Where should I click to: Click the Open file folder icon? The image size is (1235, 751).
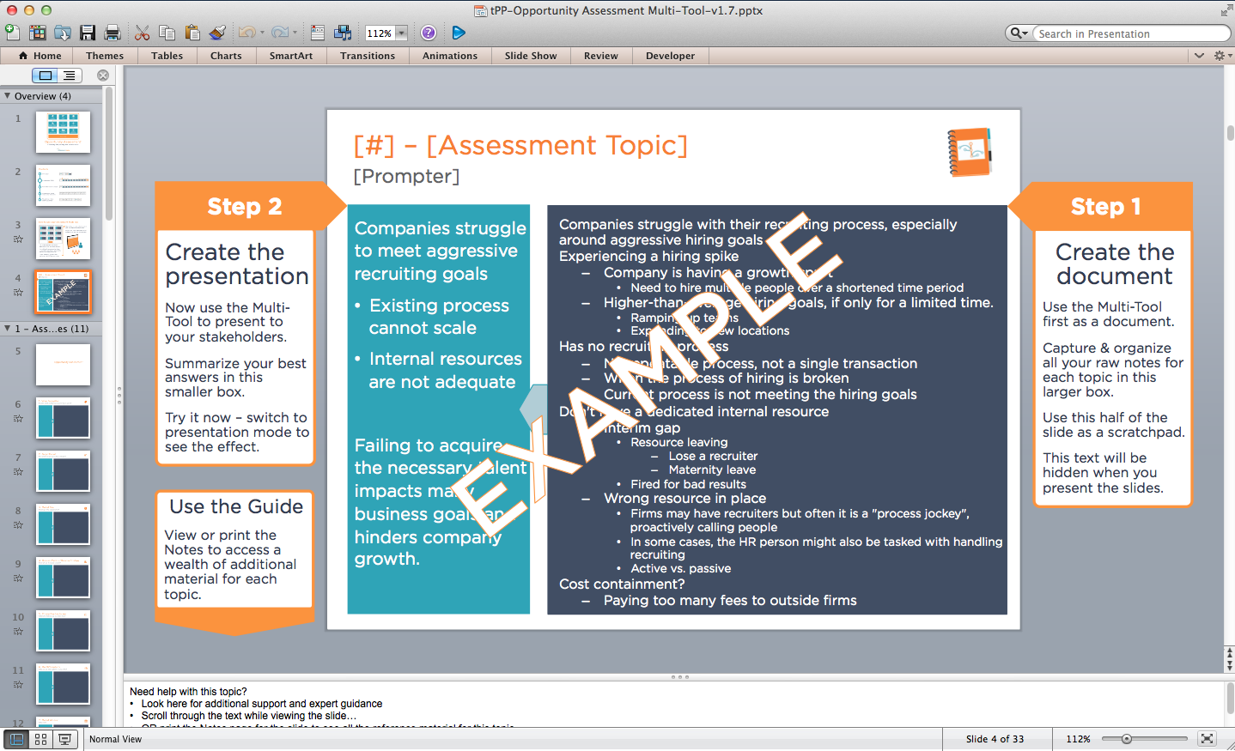62,33
